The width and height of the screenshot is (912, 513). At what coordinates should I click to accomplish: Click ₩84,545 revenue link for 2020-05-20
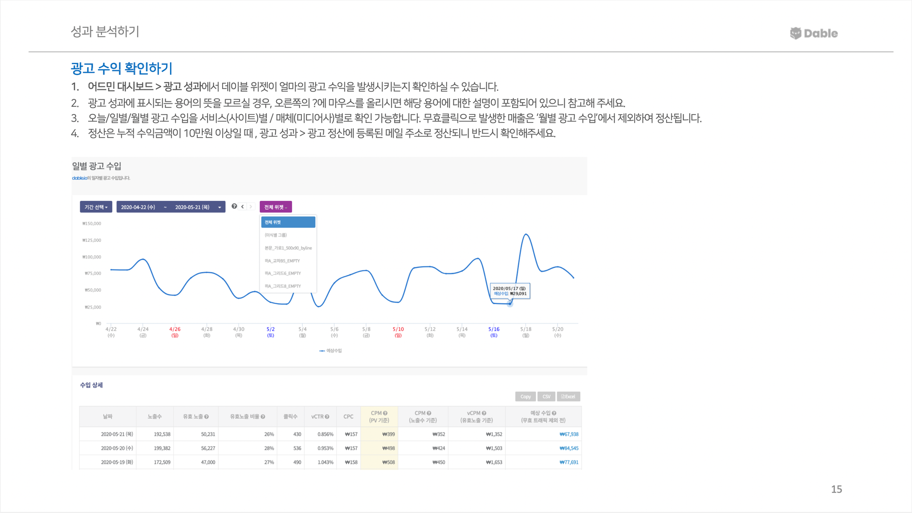(x=569, y=448)
